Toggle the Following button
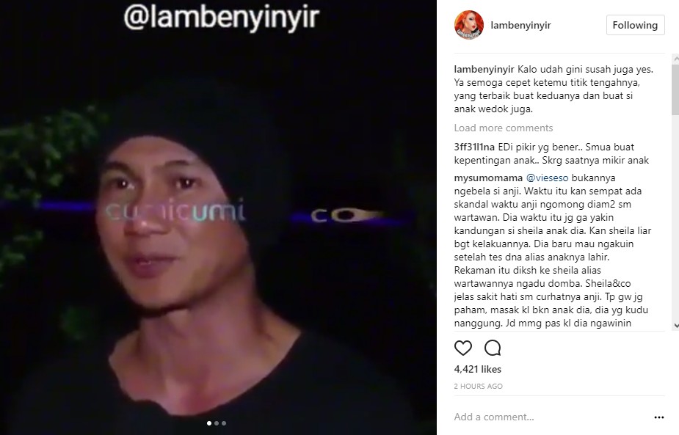Viewport: 679px width, 435px height. pos(635,25)
